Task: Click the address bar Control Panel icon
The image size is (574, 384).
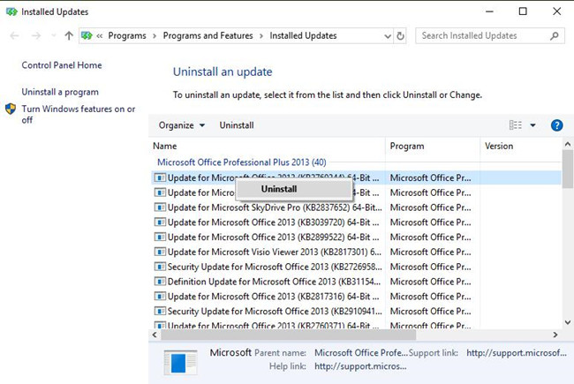Action: 87,36
